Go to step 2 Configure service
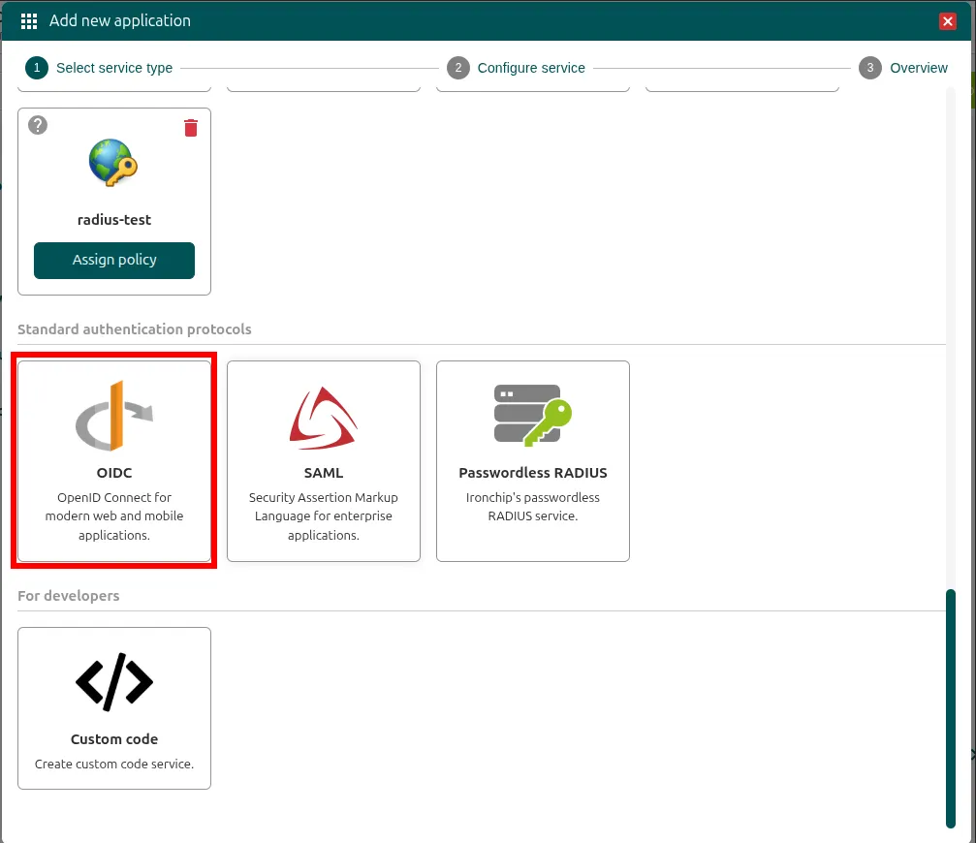 [x=516, y=68]
